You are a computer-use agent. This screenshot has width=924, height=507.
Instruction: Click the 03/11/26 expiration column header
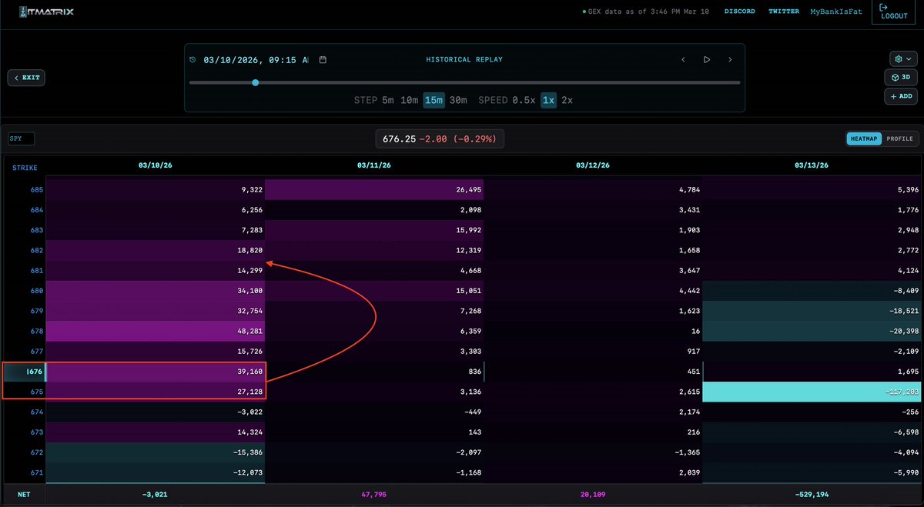point(374,165)
